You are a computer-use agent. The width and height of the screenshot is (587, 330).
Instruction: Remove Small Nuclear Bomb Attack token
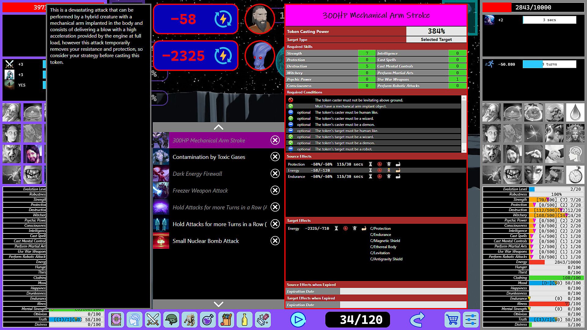(x=275, y=241)
